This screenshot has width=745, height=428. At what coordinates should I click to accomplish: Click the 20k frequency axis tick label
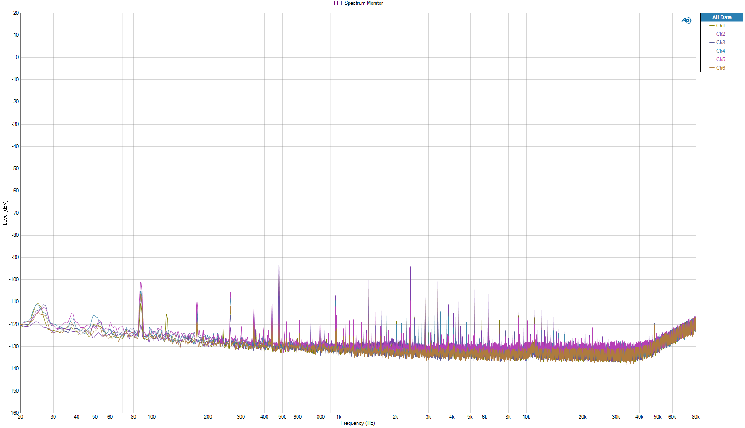coord(583,417)
